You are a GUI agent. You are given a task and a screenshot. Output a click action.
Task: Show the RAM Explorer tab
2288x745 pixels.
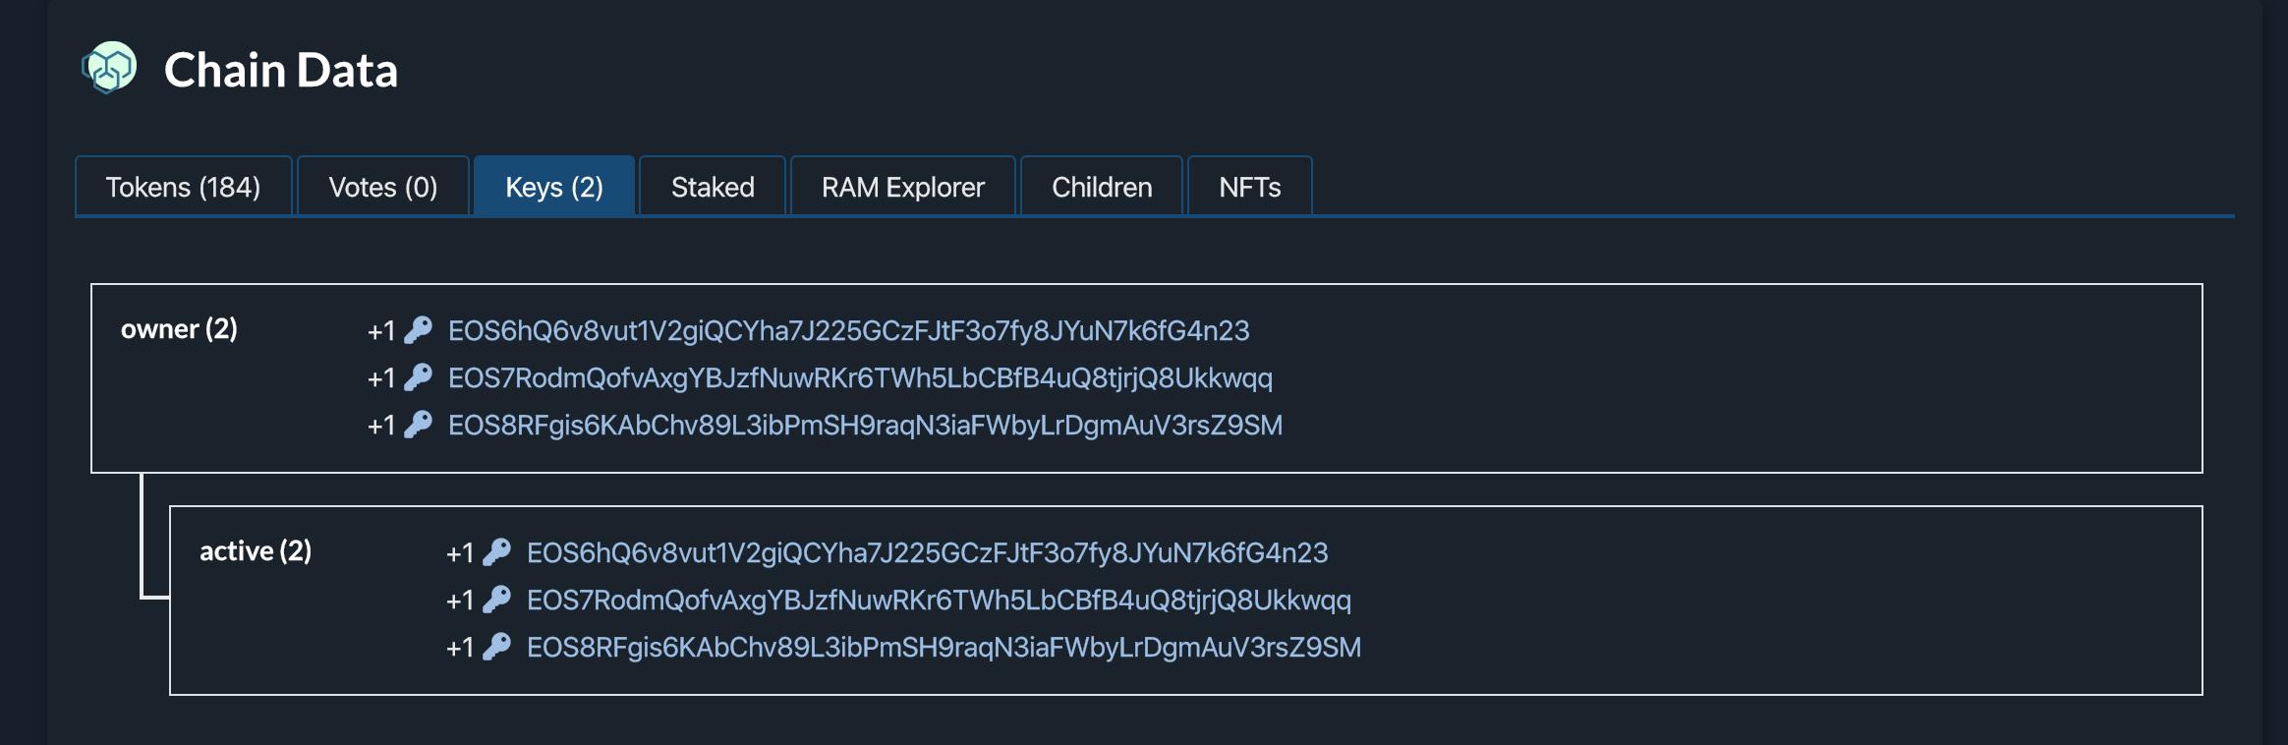(902, 187)
